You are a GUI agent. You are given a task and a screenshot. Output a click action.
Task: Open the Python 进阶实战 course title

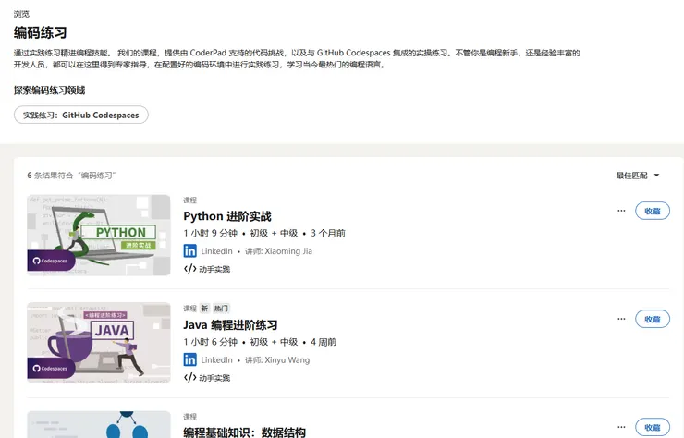click(x=227, y=216)
